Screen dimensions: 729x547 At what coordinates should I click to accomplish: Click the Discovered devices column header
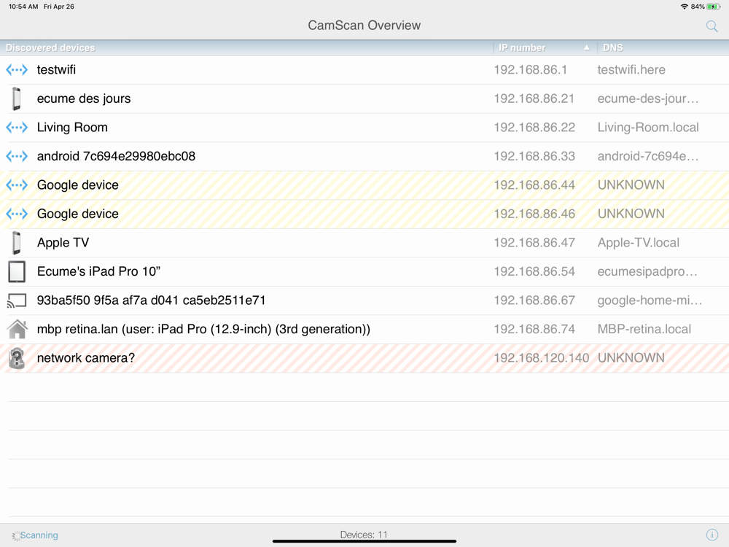pos(50,47)
